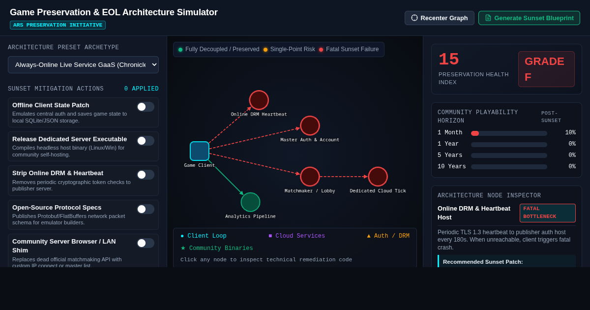Click the ARS PRESERVATION INITIATIVE badge
Image resolution: width=590 pixels, height=310 pixels.
pos(58,25)
